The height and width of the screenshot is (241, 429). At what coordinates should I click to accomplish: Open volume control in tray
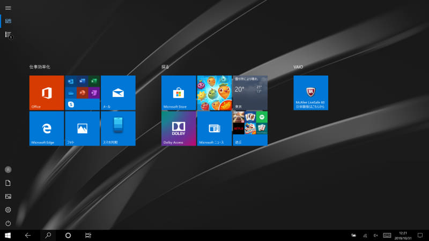click(x=376, y=235)
